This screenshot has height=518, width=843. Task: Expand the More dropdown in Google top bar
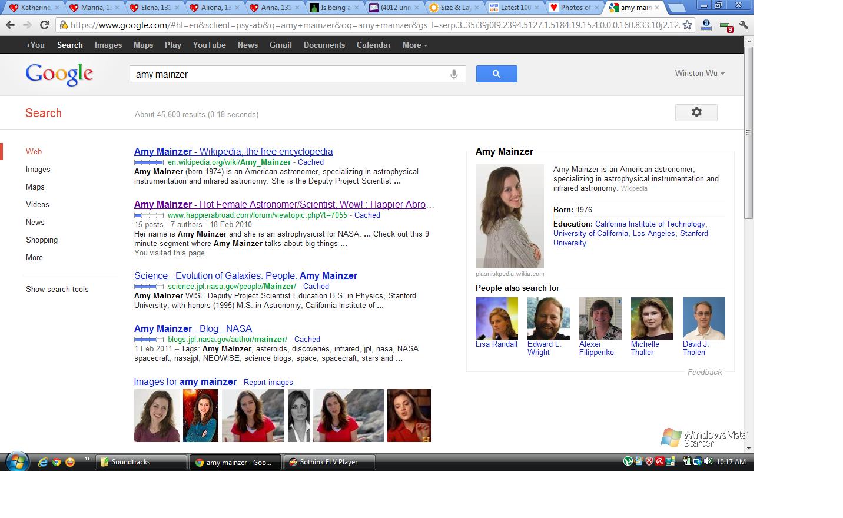414,45
